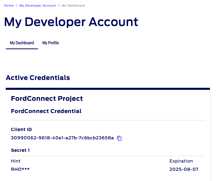The height and width of the screenshot is (181, 217).
Task: Open the Home breadcrumb link
Action: coord(9,5)
